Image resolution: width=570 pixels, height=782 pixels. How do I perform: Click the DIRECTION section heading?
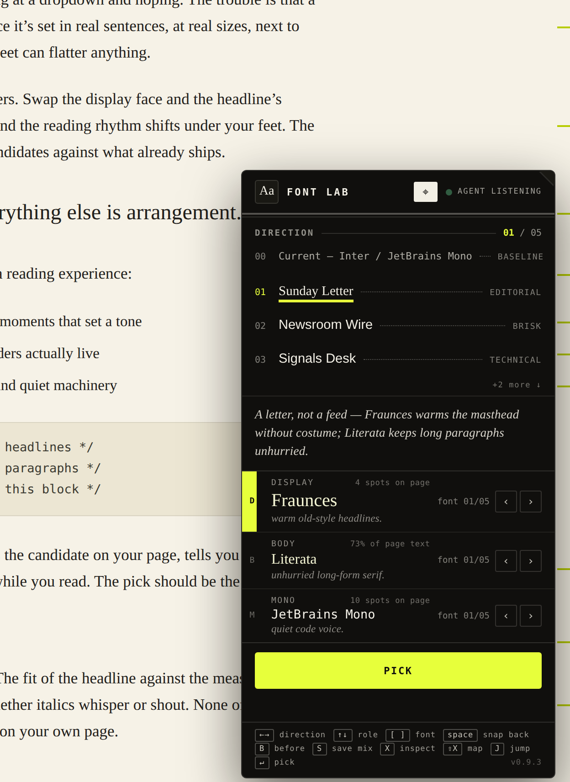tap(284, 232)
